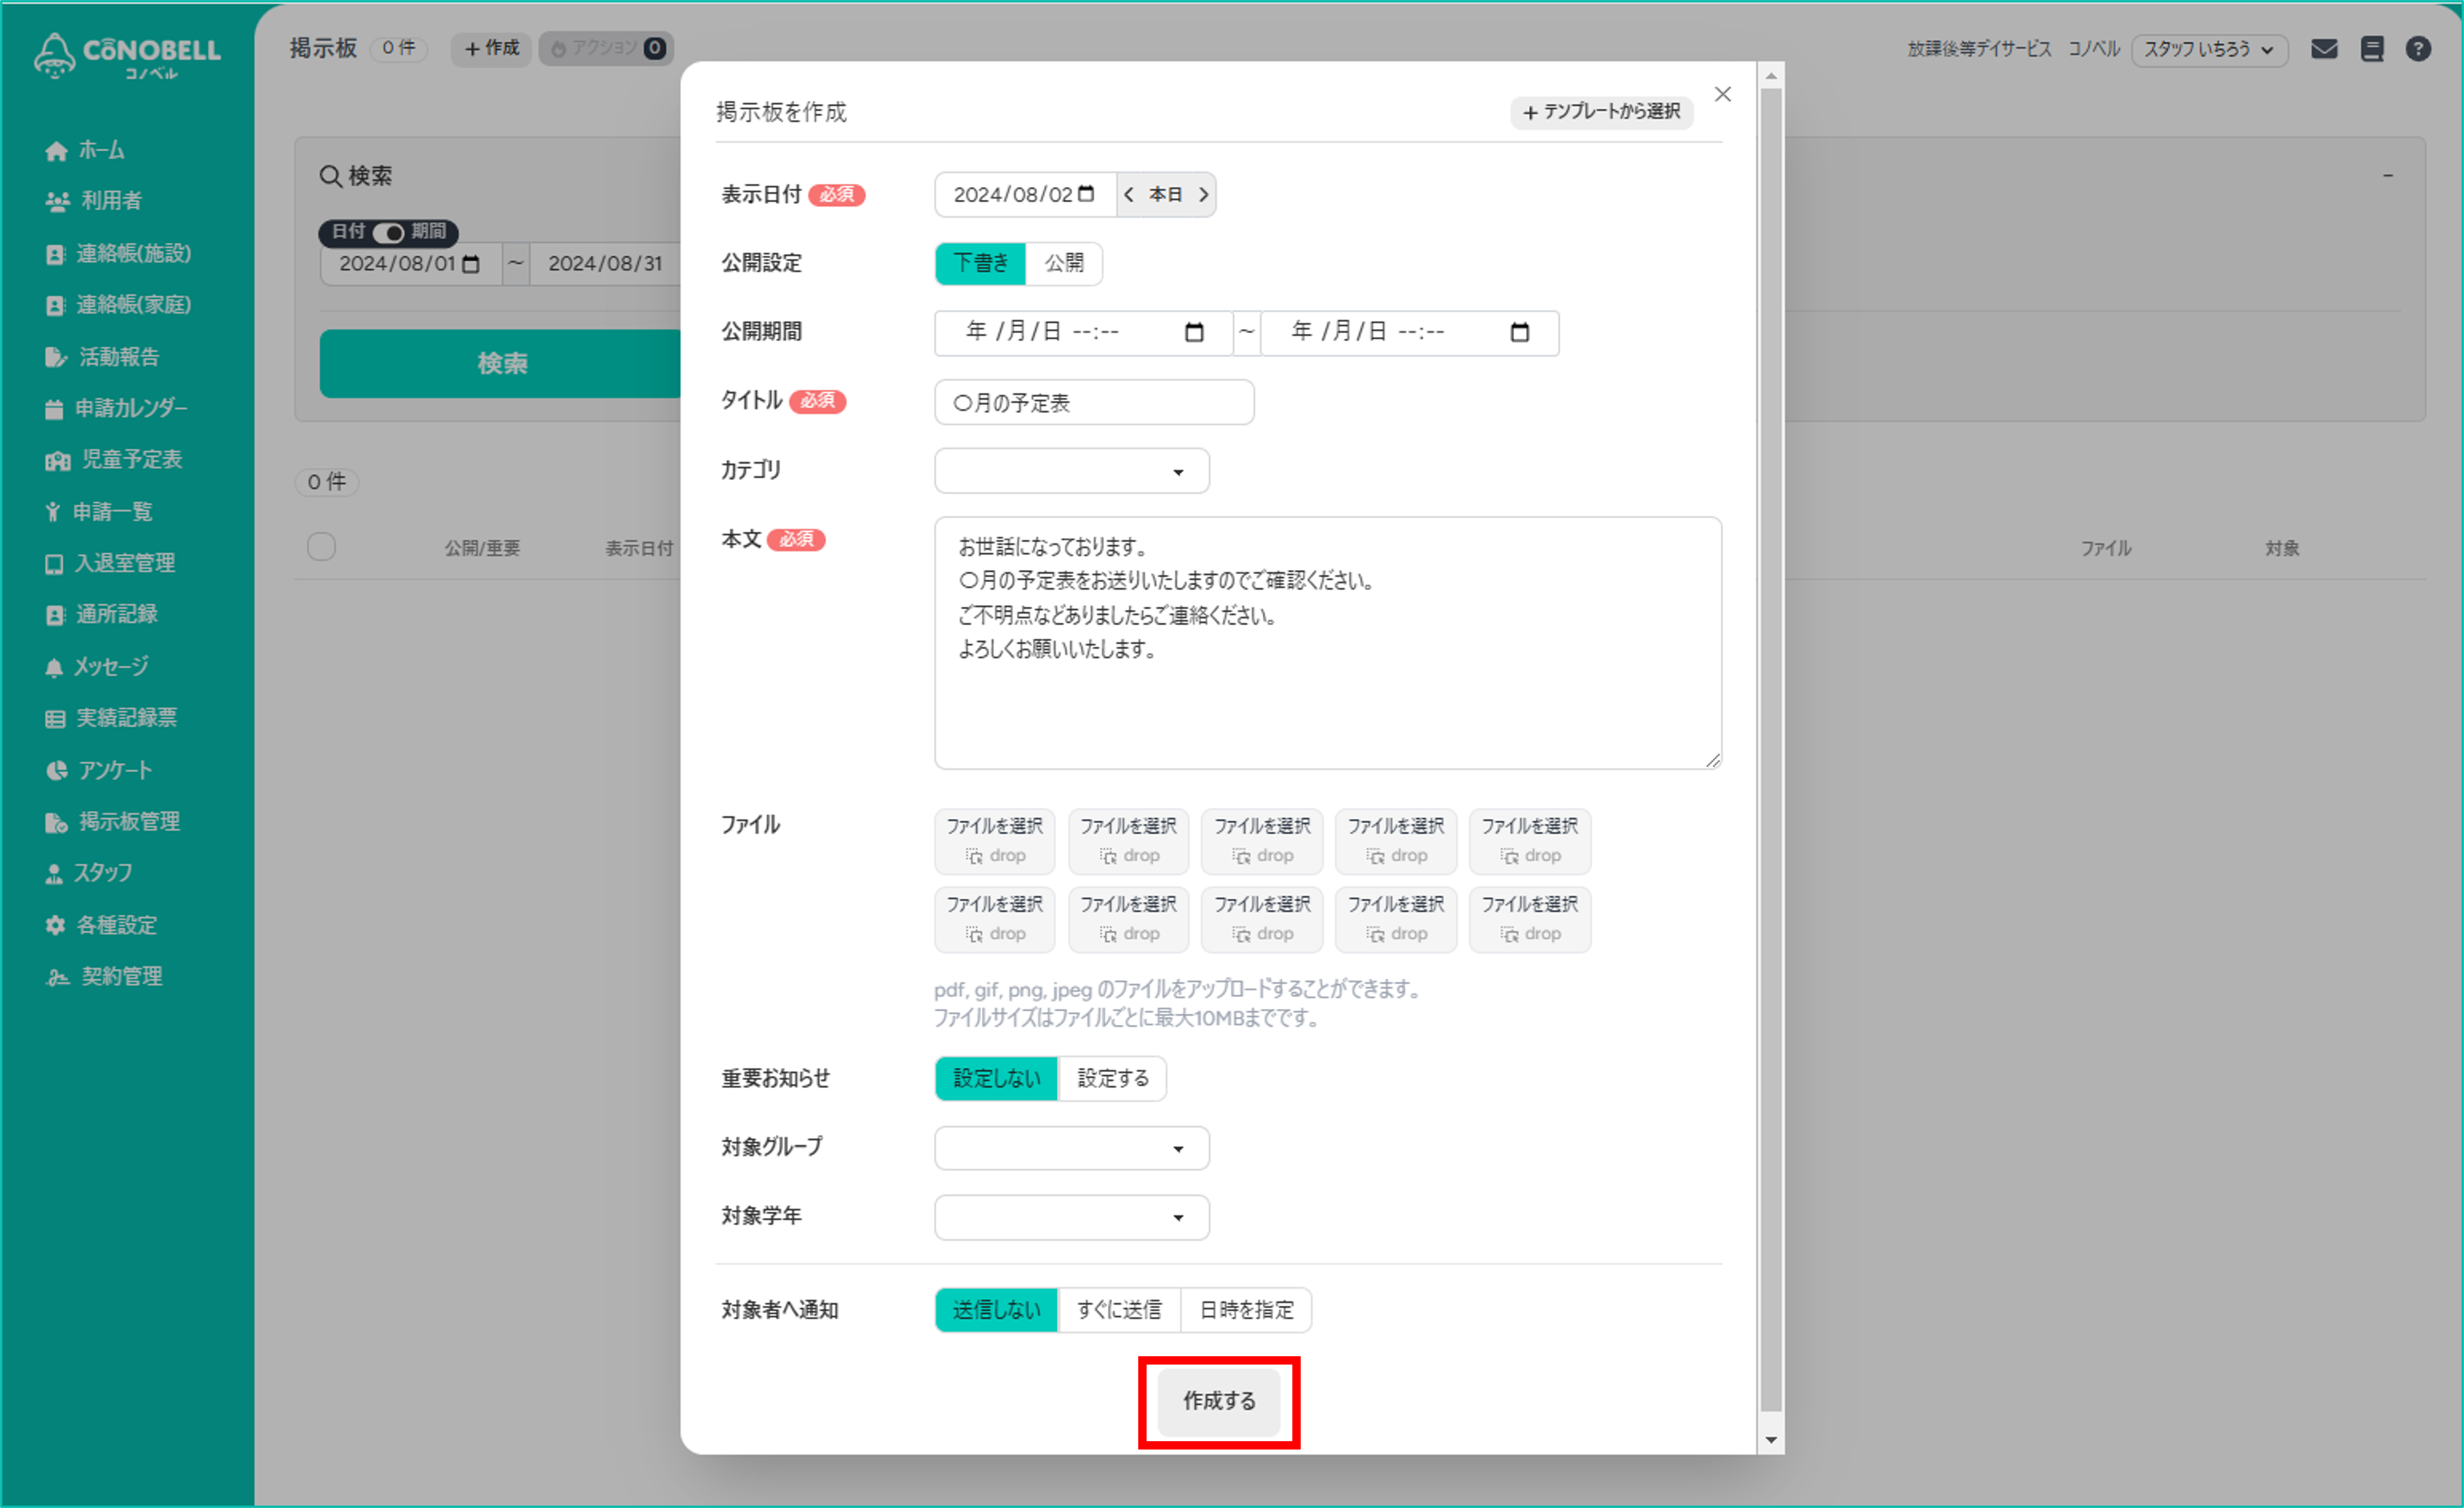Focus the 公開期間 start datetime field

(x=1083, y=332)
